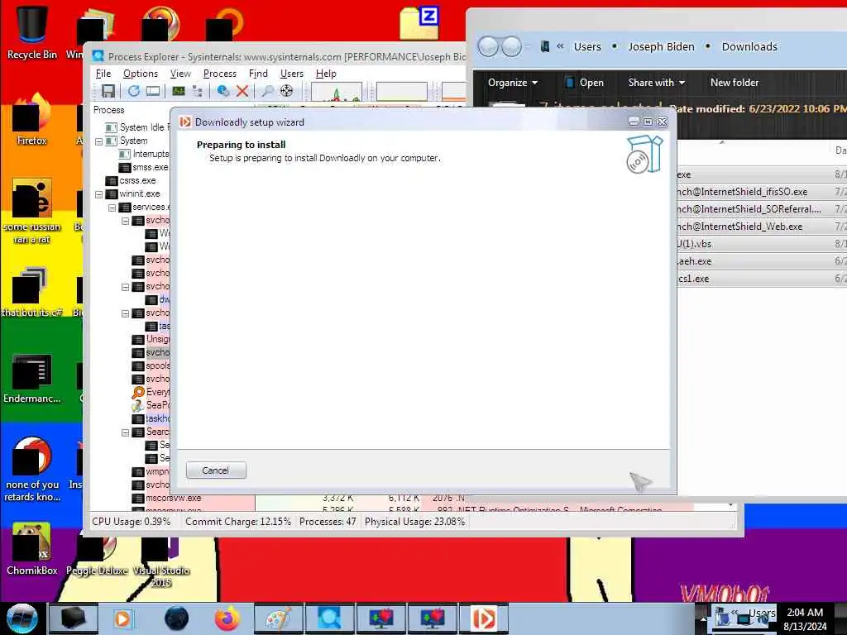Select the mscorsvw.exe process row
The image size is (847, 635).
tap(166, 498)
